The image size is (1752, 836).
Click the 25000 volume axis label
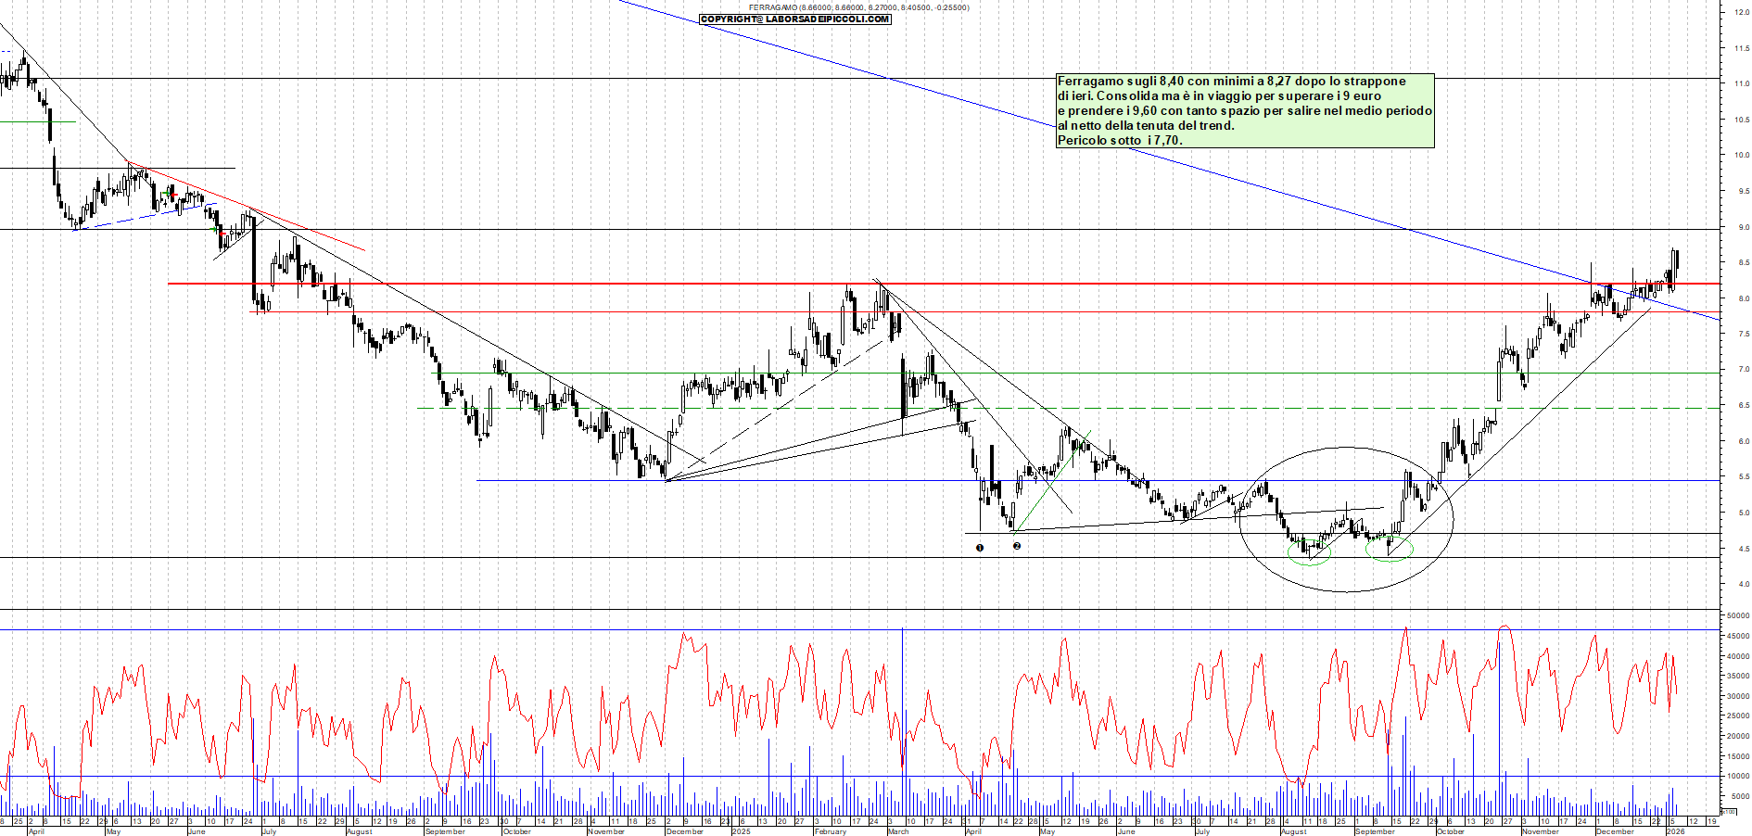coord(1737,716)
